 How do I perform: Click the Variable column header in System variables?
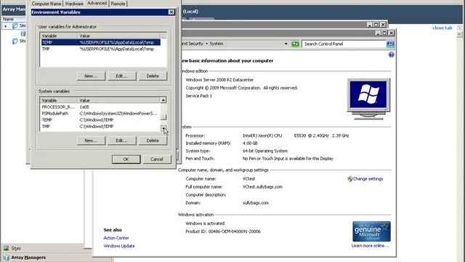point(59,100)
